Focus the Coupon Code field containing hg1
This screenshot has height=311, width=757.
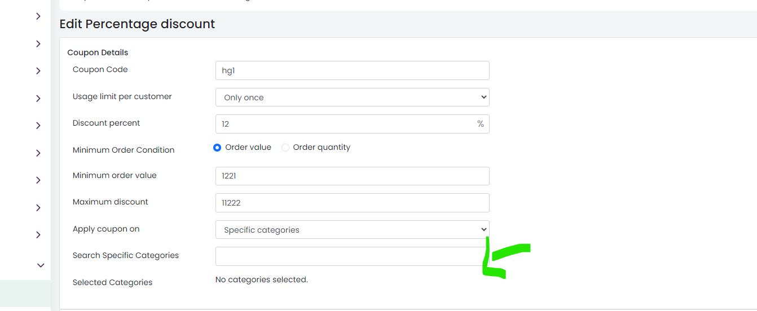point(353,70)
